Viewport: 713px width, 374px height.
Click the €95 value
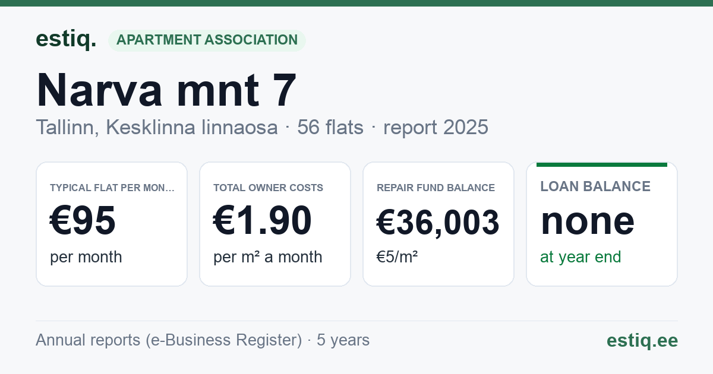click(x=83, y=221)
